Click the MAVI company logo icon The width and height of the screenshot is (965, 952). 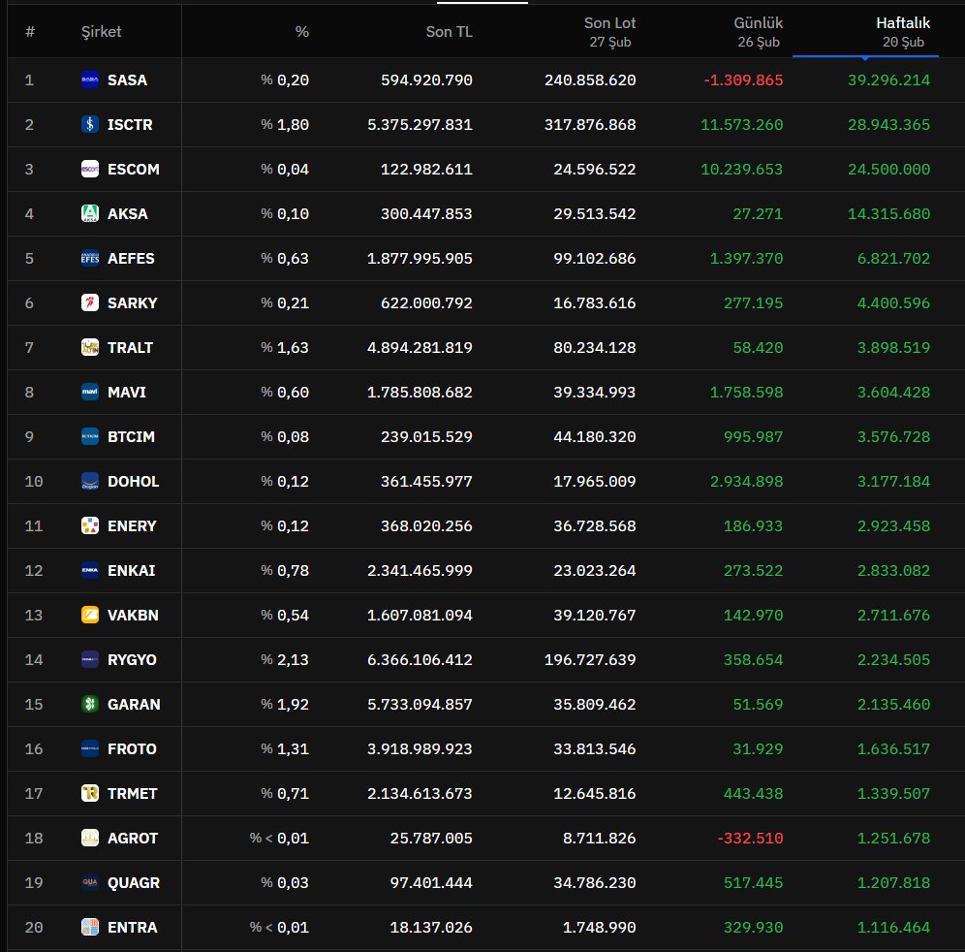click(90, 393)
